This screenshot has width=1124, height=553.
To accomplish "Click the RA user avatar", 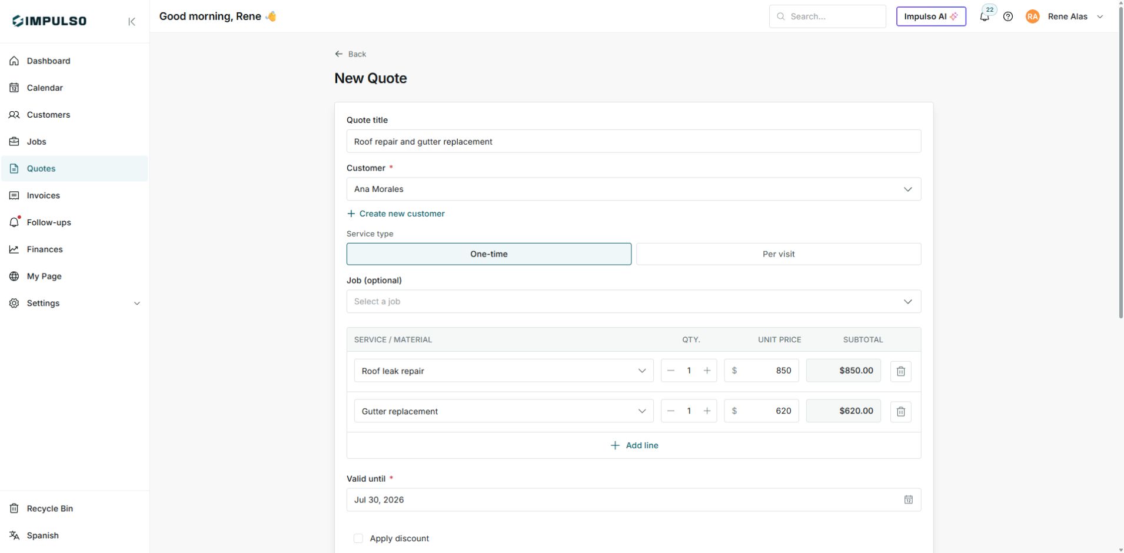I will [1032, 16].
